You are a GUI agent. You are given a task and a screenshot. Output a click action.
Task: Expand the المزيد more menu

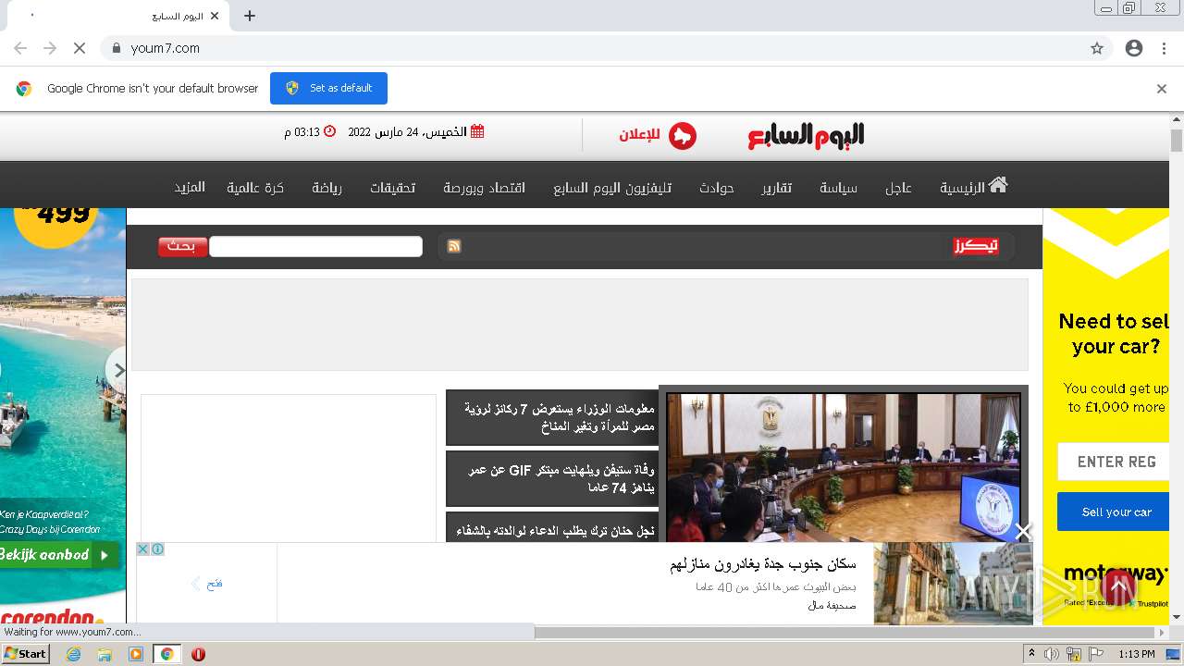pyautogui.click(x=190, y=188)
